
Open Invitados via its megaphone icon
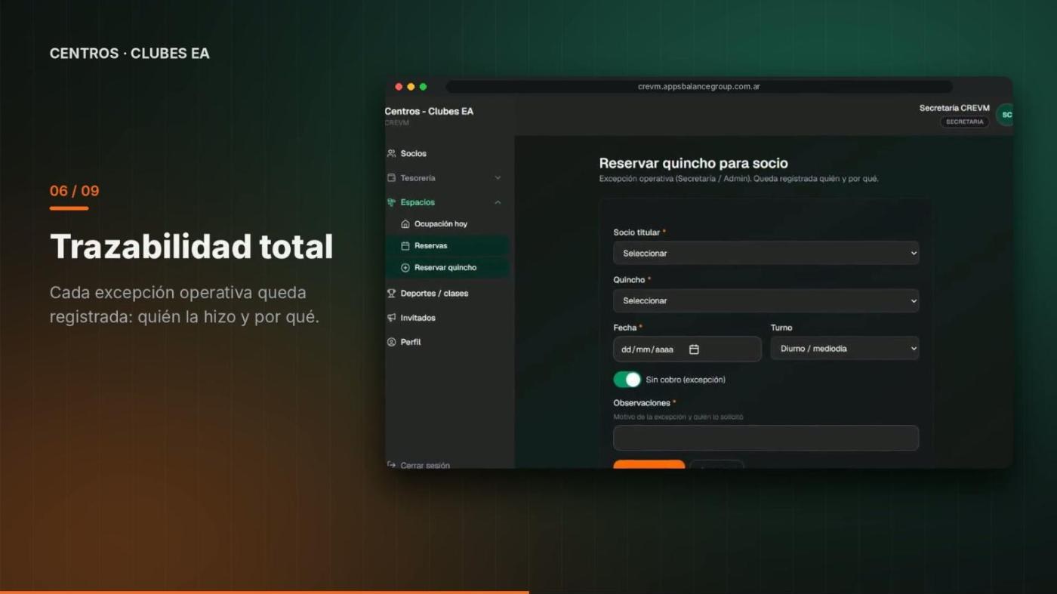tap(391, 318)
